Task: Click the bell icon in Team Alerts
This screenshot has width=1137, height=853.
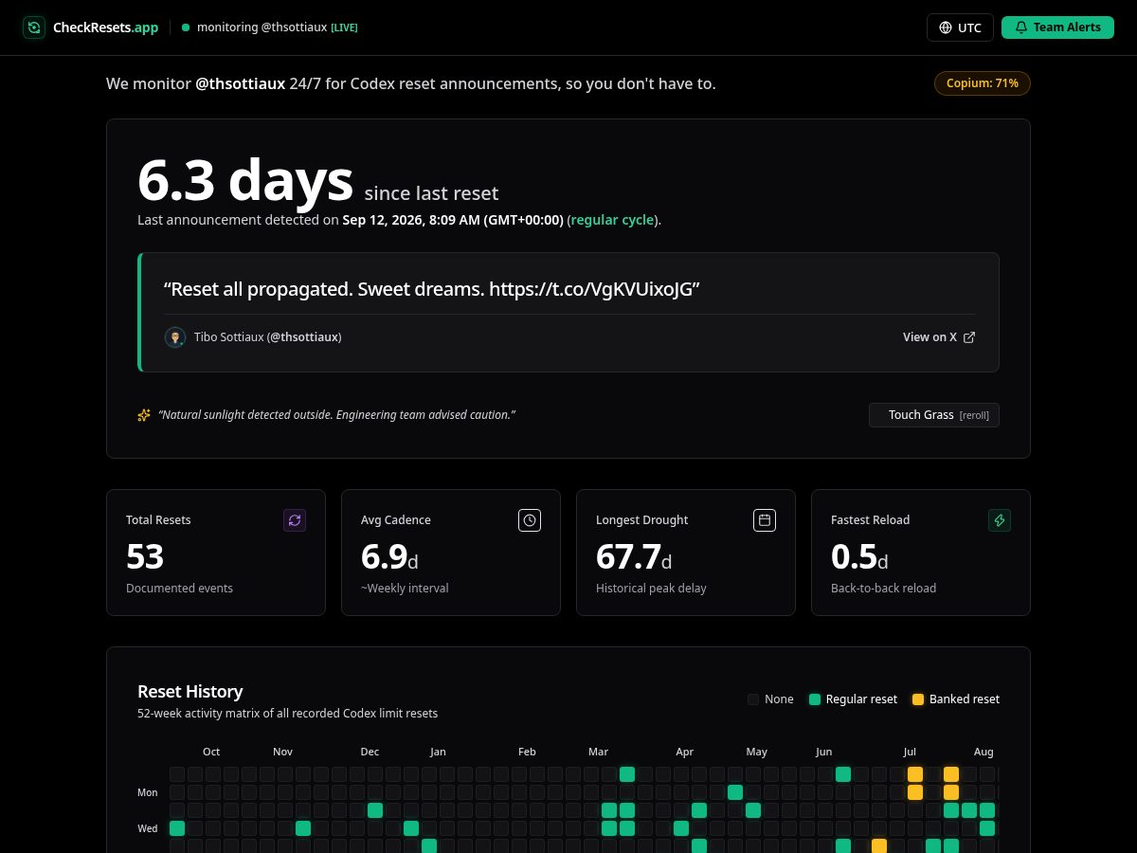Action: [x=1020, y=27]
